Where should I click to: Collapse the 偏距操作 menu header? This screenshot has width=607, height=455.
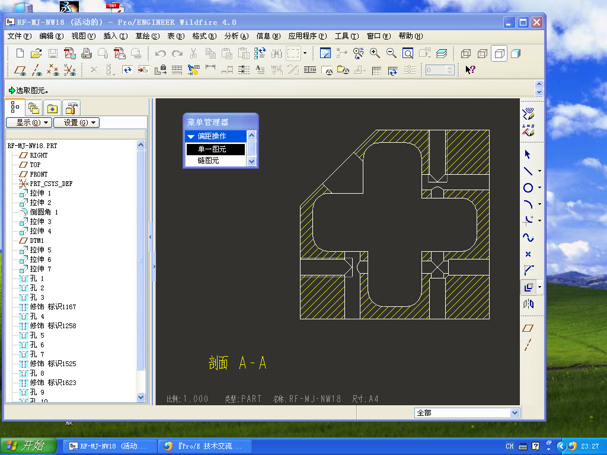[216, 136]
